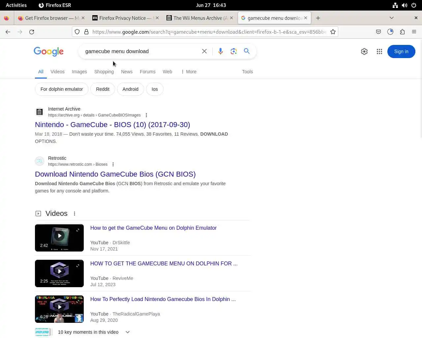
Task: Clear the search query with X
Action: coord(204,51)
